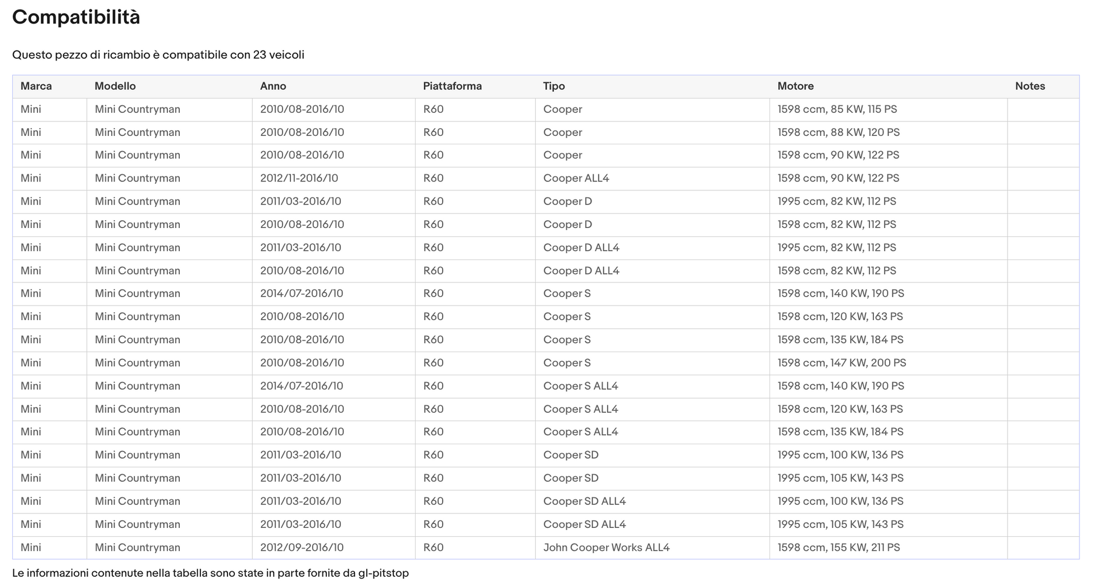The image size is (1093, 588).
Task: Click Mini Countryman in the Cooper ALL4 row
Action: point(137,179)
